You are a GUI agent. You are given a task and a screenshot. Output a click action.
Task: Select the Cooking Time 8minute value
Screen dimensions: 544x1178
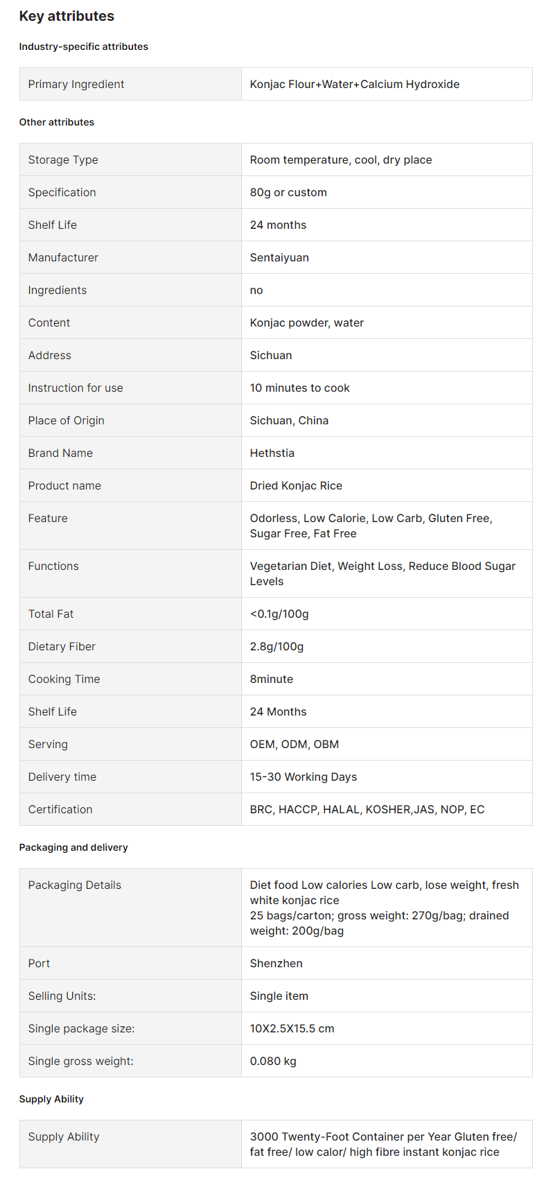[271, 679]
